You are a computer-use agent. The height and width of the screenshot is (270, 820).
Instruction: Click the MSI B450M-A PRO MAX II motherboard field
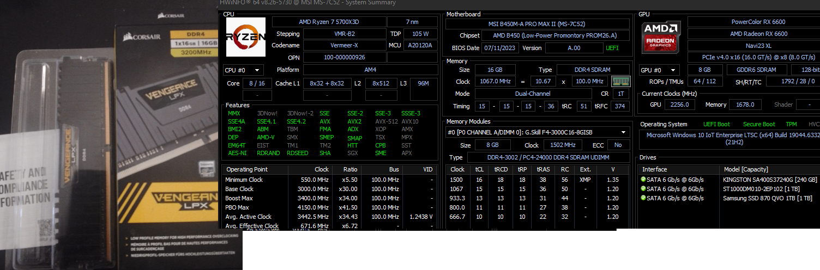537,24
